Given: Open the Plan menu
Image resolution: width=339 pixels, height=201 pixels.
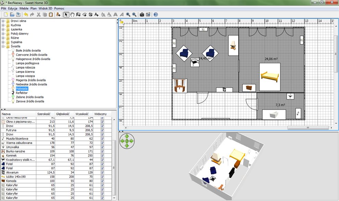Looking at the screenshot, I should point(33,8).
